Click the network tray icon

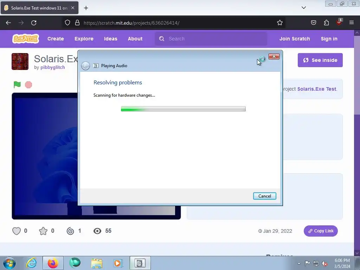coord(316,263)
